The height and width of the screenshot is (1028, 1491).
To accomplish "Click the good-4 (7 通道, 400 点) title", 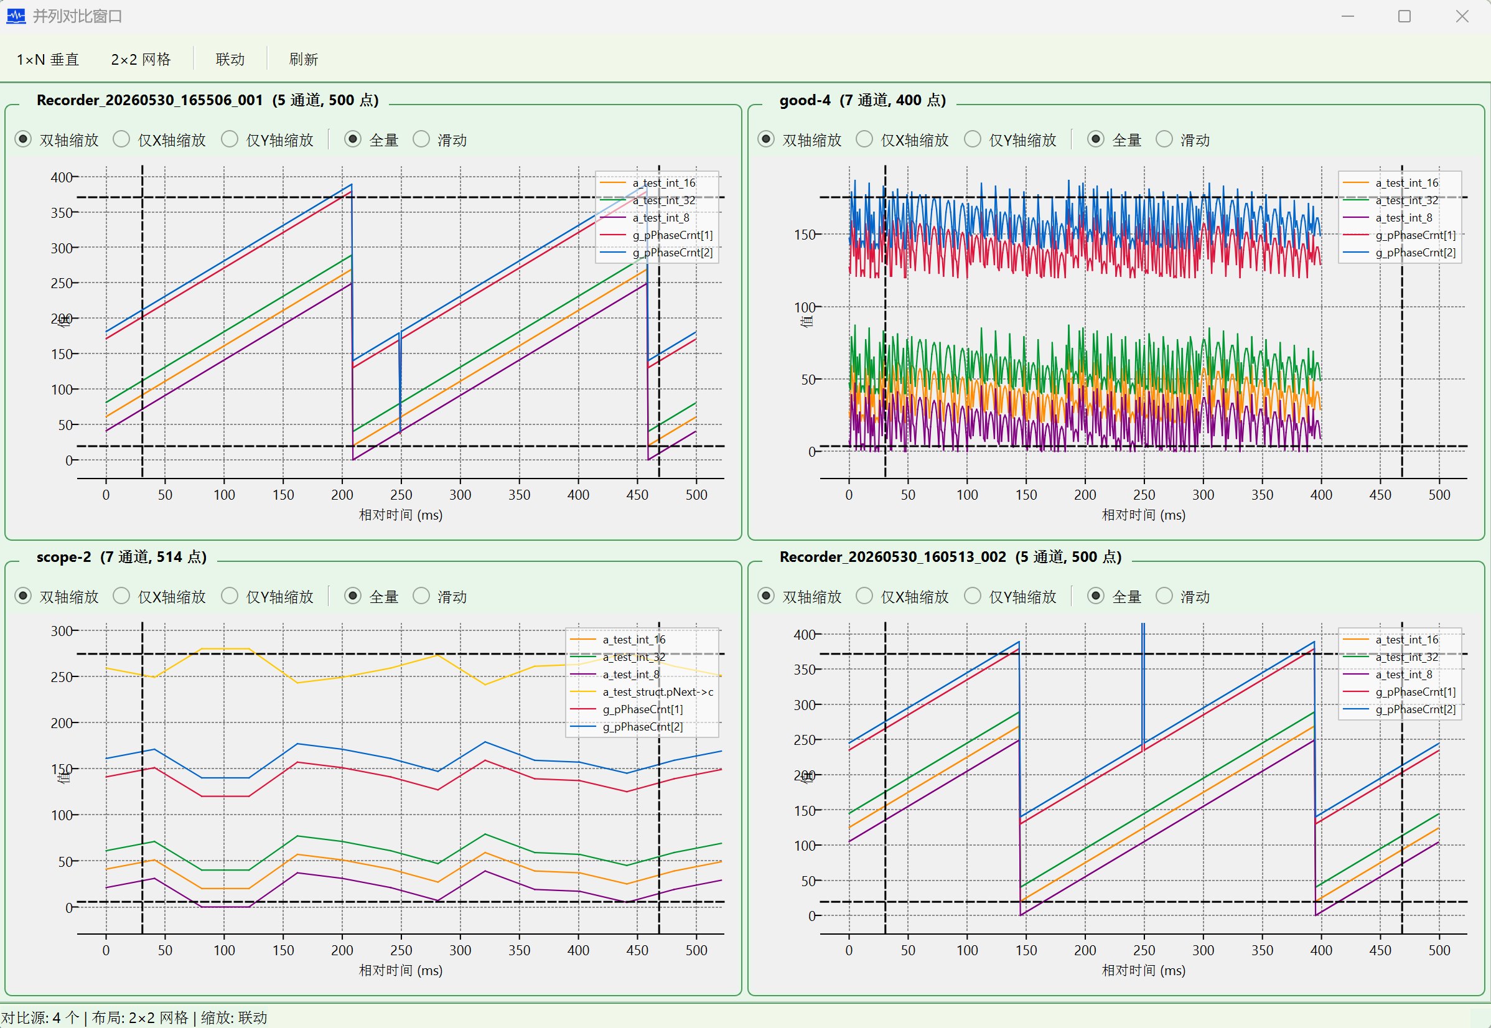I will pyautogui.click(x=862, y=100).
